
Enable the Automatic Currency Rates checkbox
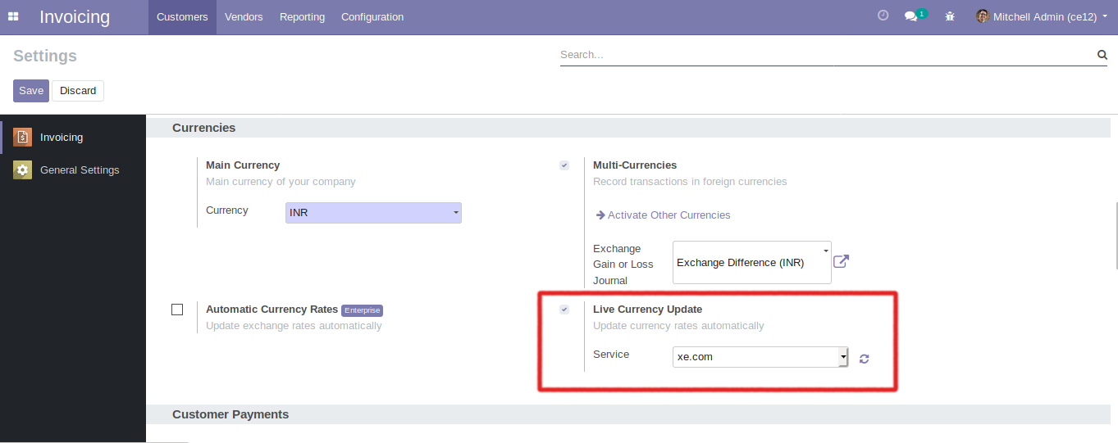point(177,310)
